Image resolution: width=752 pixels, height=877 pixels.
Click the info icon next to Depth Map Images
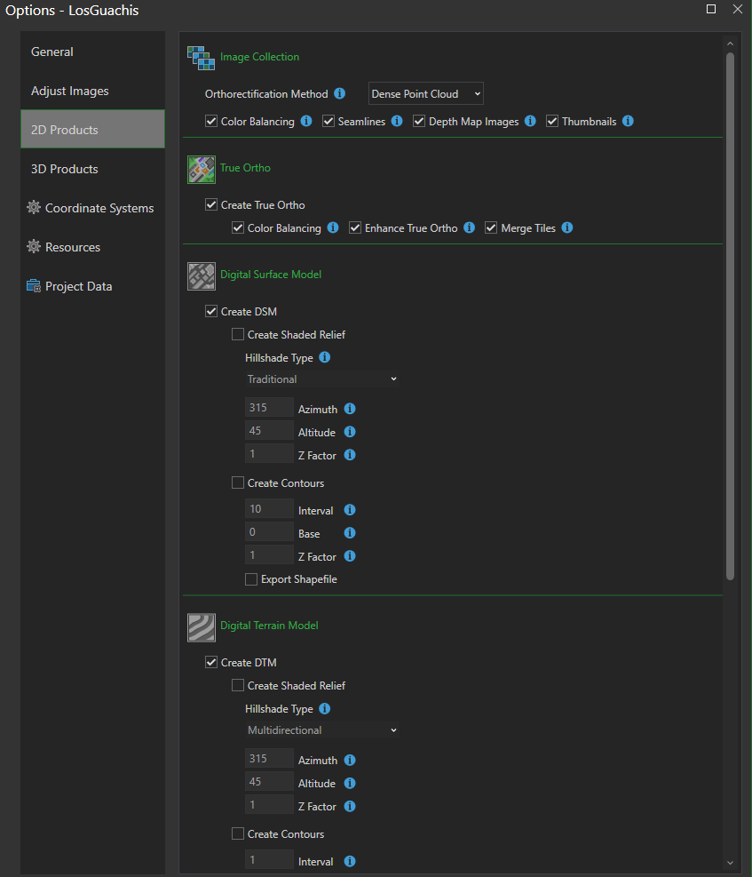pos(530,121)
